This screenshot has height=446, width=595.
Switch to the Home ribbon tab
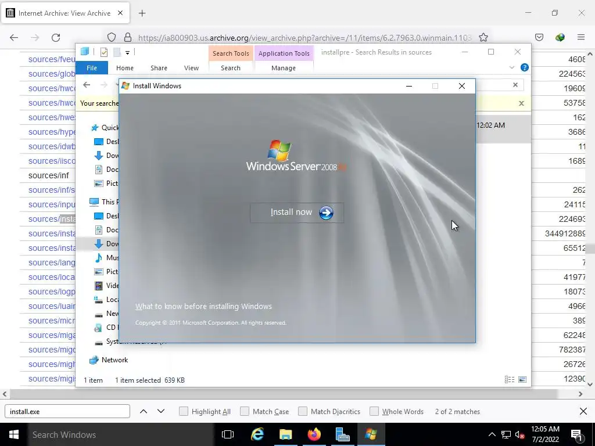click(x=125, y=68)
